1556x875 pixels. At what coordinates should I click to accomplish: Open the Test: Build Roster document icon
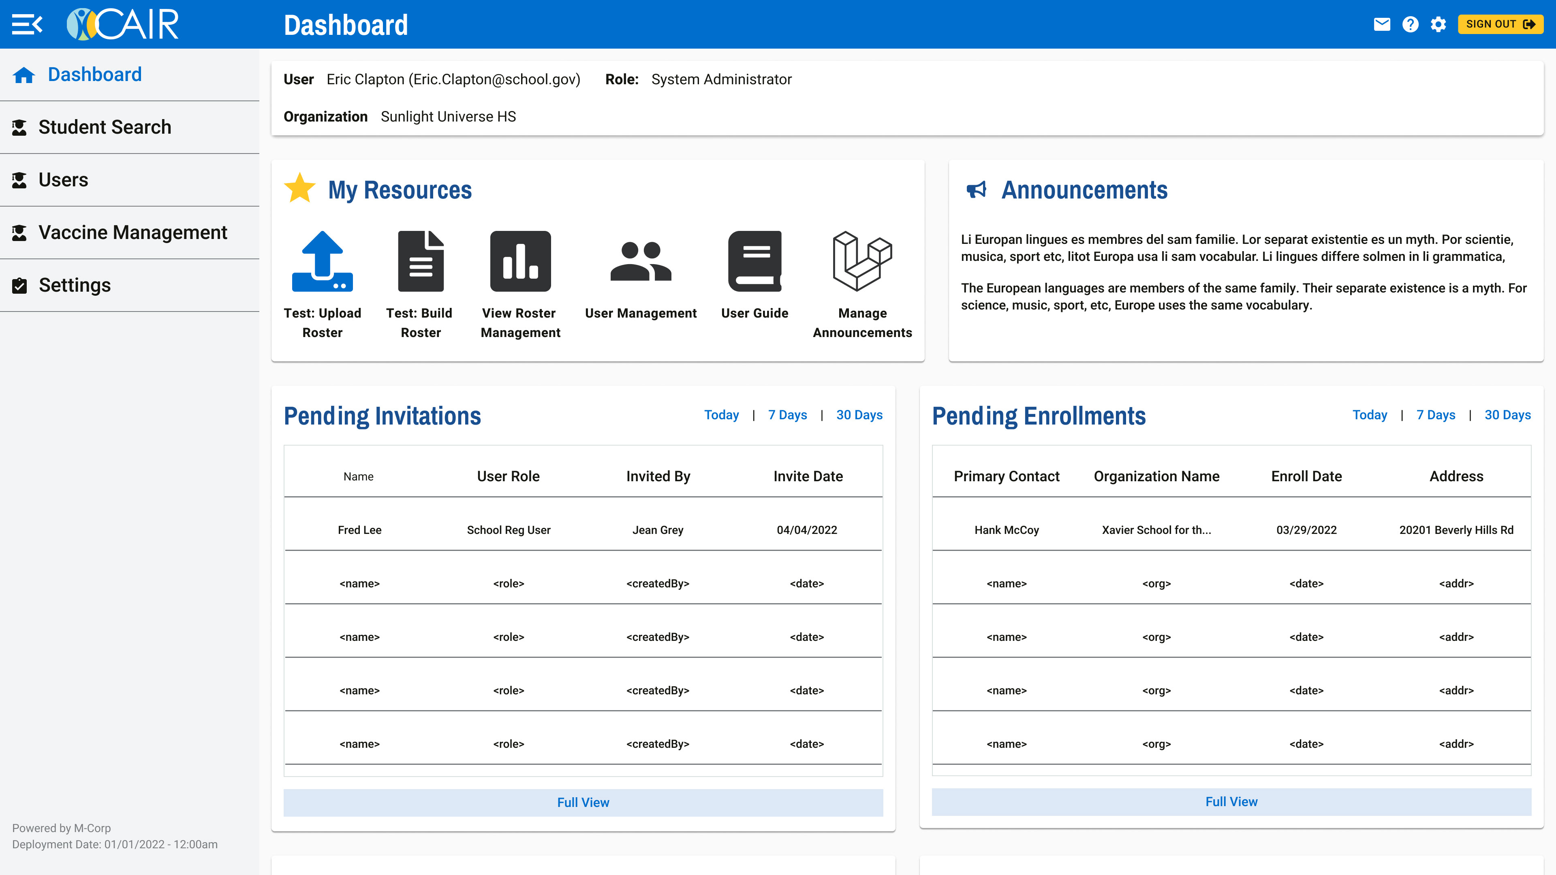(421, 261)
